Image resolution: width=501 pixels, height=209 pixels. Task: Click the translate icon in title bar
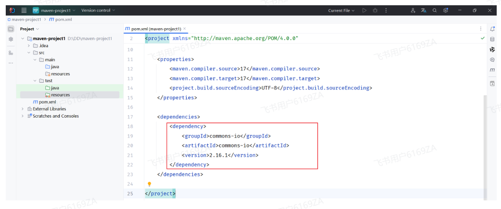pyautogui.click(x=423, y=11)
